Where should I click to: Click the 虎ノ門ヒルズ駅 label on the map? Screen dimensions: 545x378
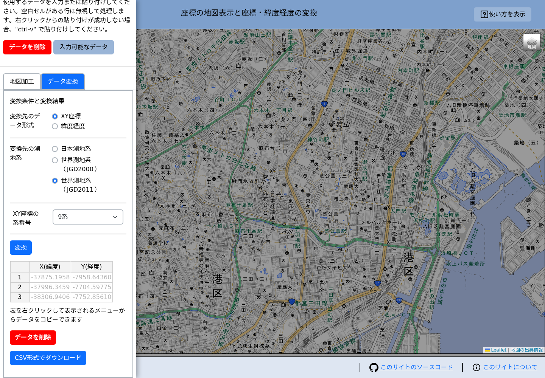click(x=351, y=90)
